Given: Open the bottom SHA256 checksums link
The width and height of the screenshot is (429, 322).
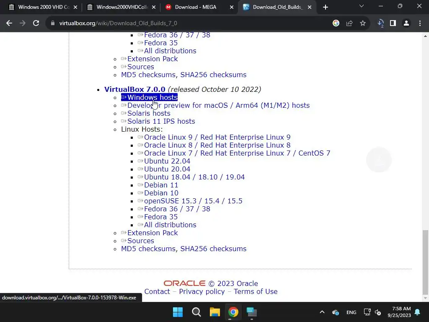Looking at the screenshot, I should (213, 249).
